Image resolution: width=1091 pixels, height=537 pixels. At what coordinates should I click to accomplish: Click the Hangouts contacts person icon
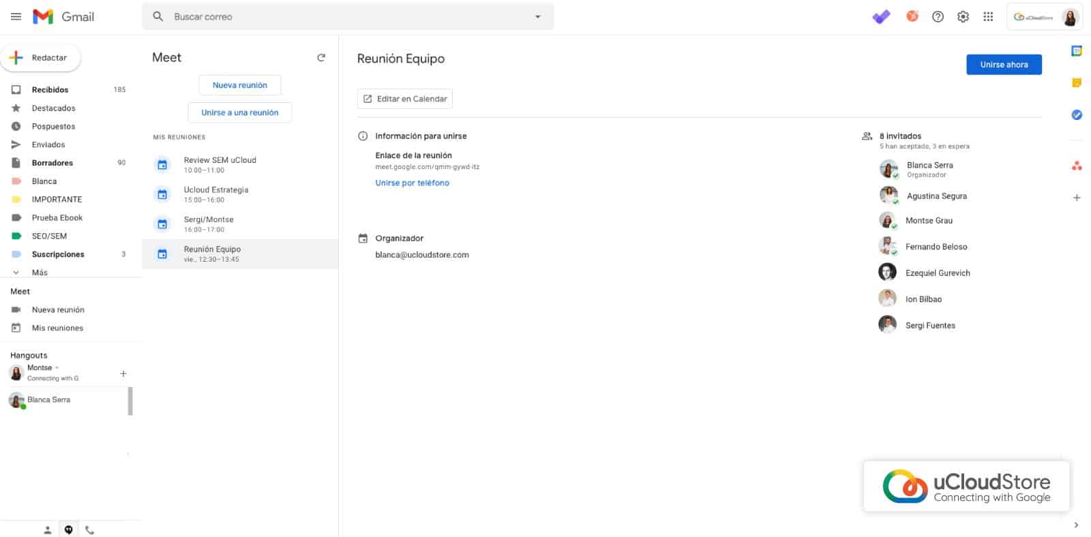coord(48,530)
